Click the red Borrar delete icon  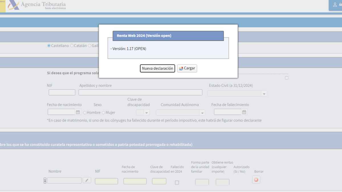coord(256,180)
